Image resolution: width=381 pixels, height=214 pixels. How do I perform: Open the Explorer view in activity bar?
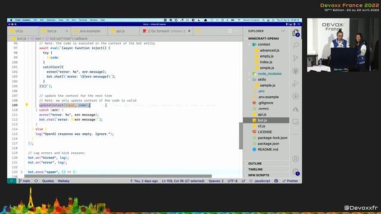(295, 33)
